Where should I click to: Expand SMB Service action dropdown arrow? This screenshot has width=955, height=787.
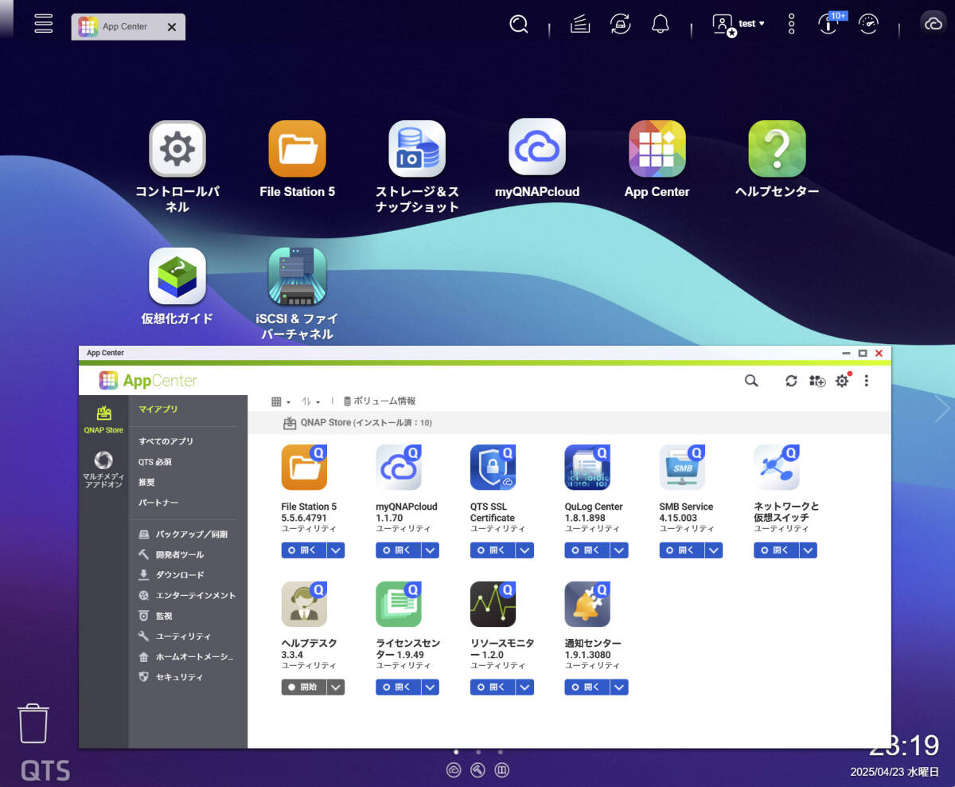715,550
